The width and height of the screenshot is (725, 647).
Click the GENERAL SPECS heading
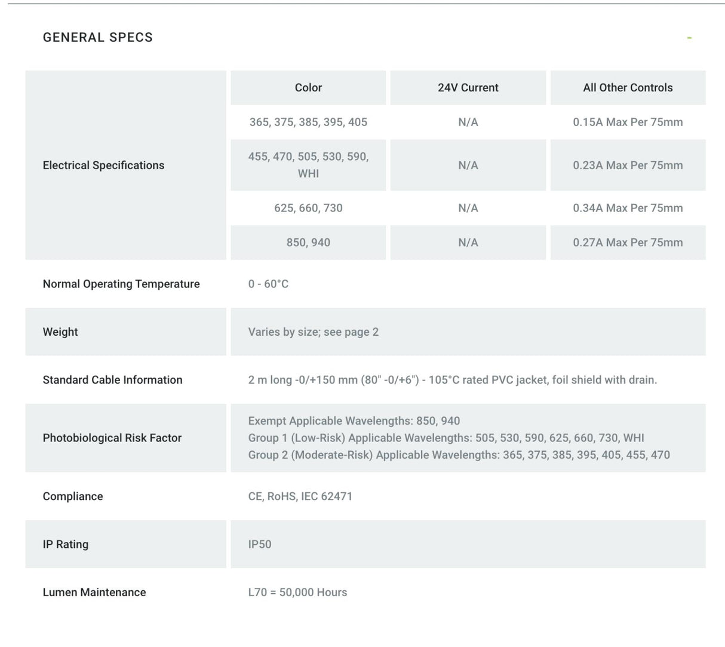point(98,37)
